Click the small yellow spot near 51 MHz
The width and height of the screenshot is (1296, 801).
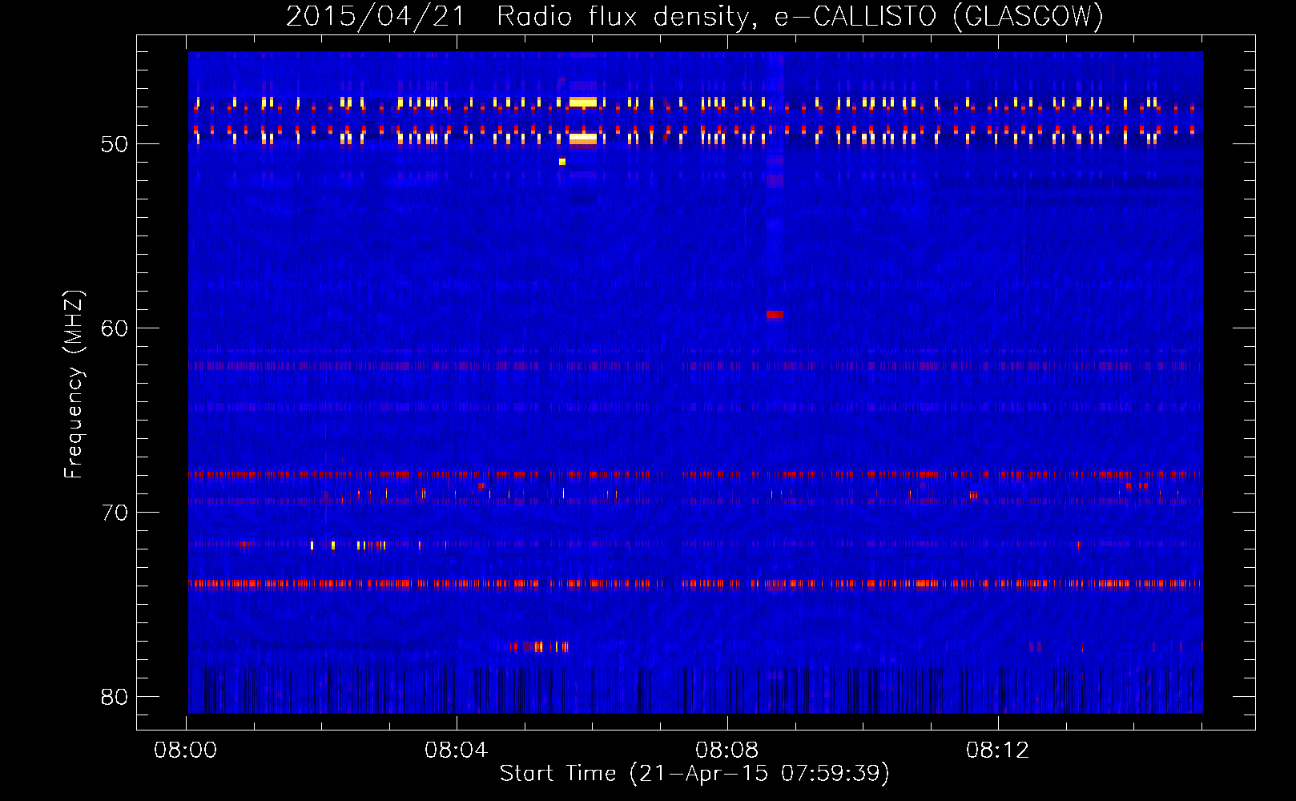pos(562,162)
